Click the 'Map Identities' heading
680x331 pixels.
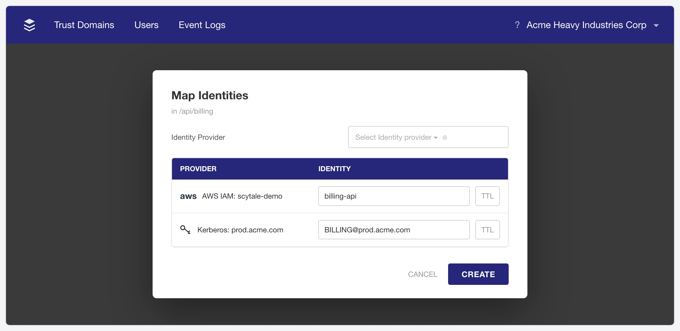pyautogui.click(x=210, y=96)
